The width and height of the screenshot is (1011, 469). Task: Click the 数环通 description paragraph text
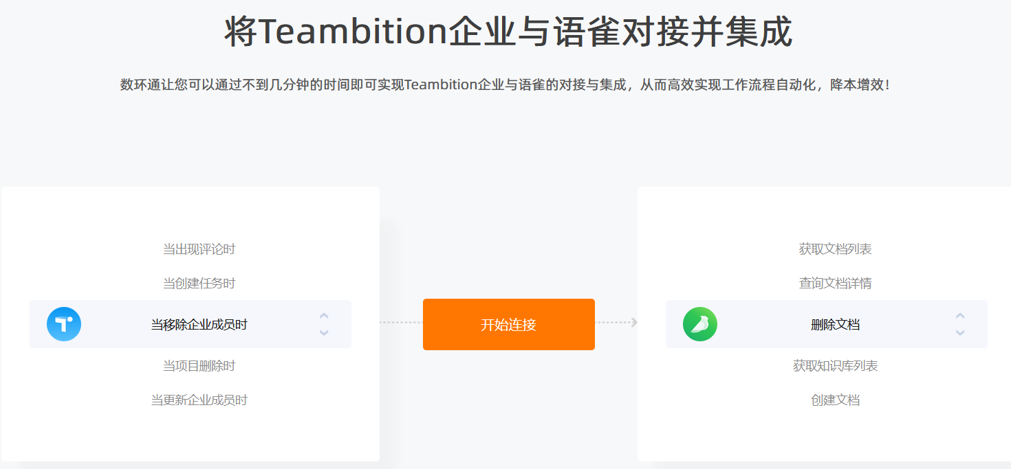point(505,85)
